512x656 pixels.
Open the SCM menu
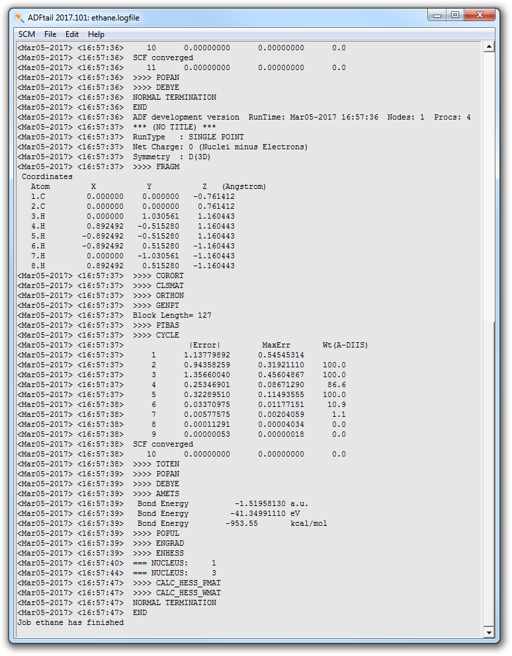coord(26,34)
